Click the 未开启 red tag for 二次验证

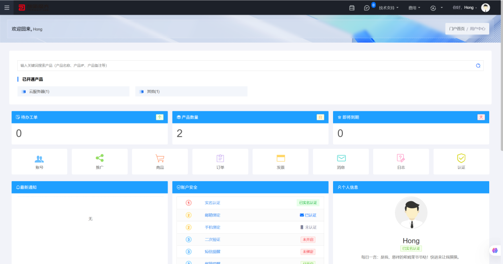tap(308, 240)
